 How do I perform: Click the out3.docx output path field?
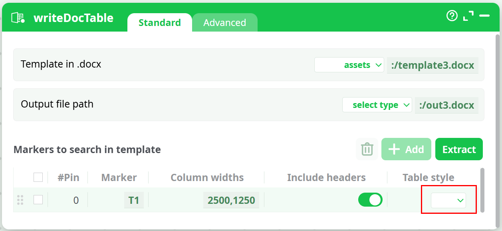click(x=446, y=105)
